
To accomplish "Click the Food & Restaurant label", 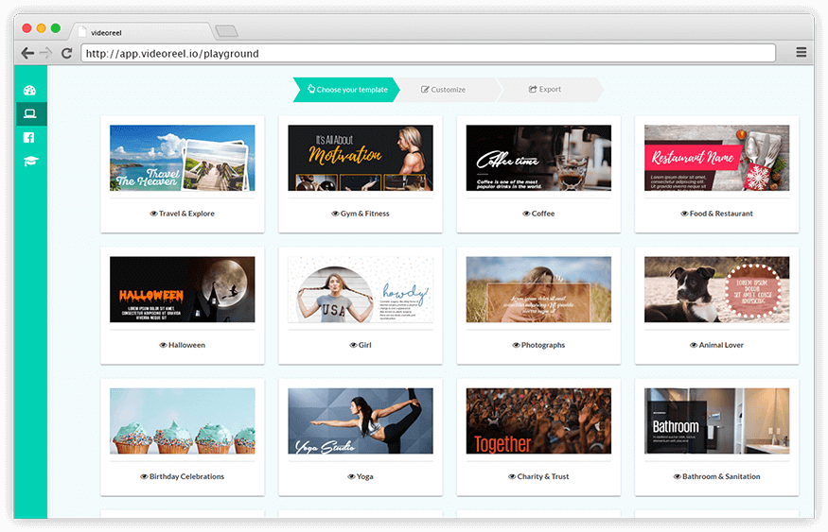I will [721, 214].
